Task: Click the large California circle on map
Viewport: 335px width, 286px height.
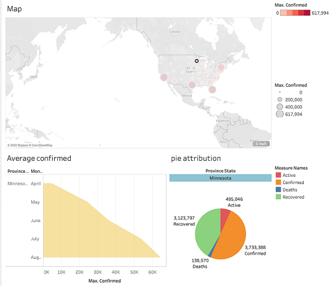Action: click(164, 77)
